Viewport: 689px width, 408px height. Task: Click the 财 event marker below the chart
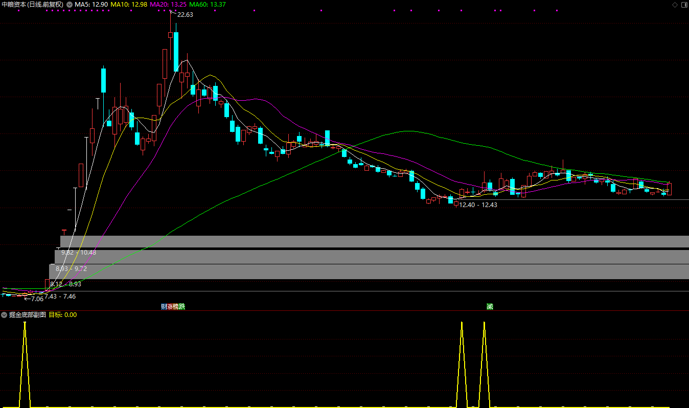pyautogui.click(x=164, y=307)
